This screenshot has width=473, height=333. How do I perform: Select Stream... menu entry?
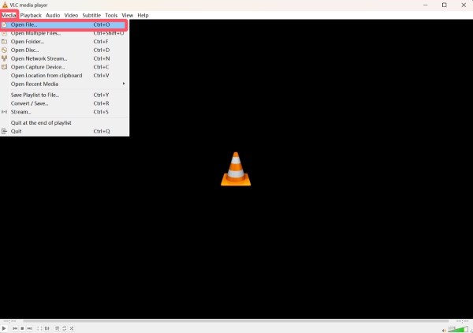65,112
